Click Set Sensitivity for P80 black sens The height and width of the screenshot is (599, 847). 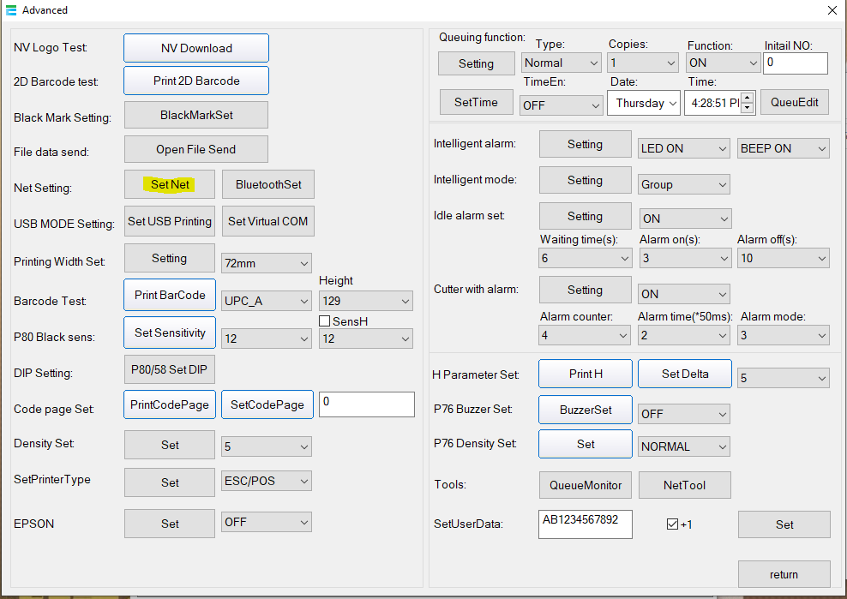click(x=169, y=332)
